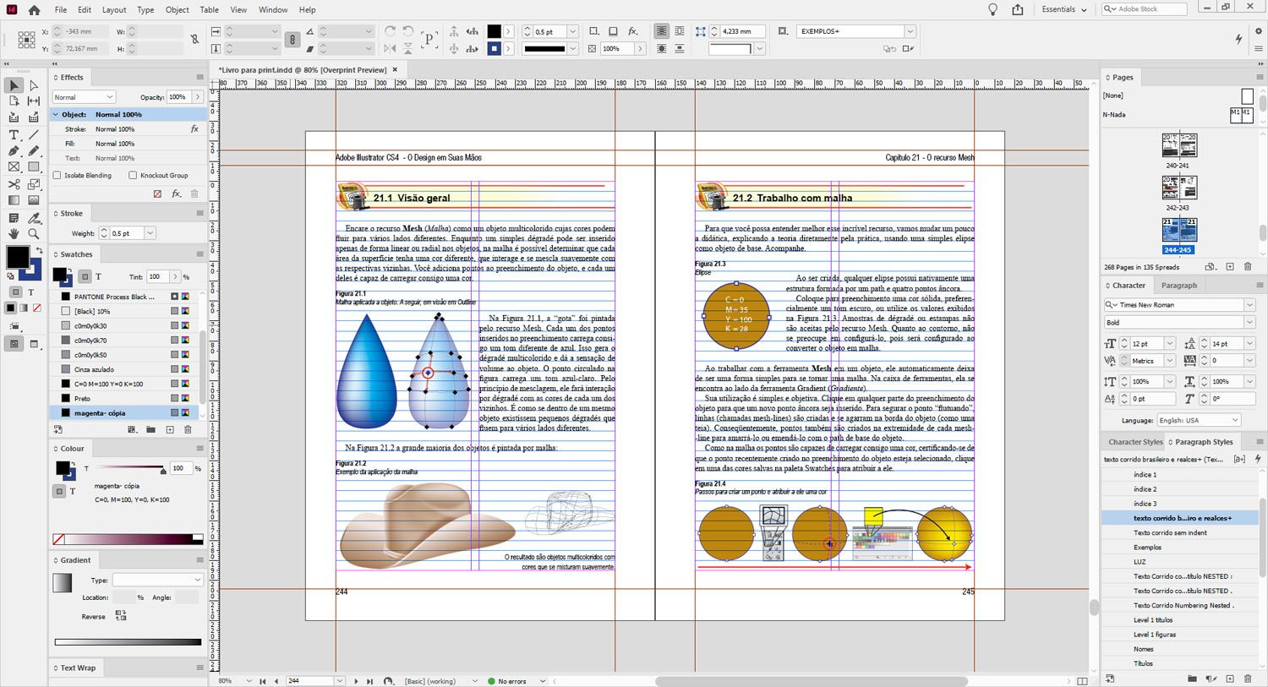This screenshot has width=1268, height=687.
Task: Select the Page tool
Action: 14,101
